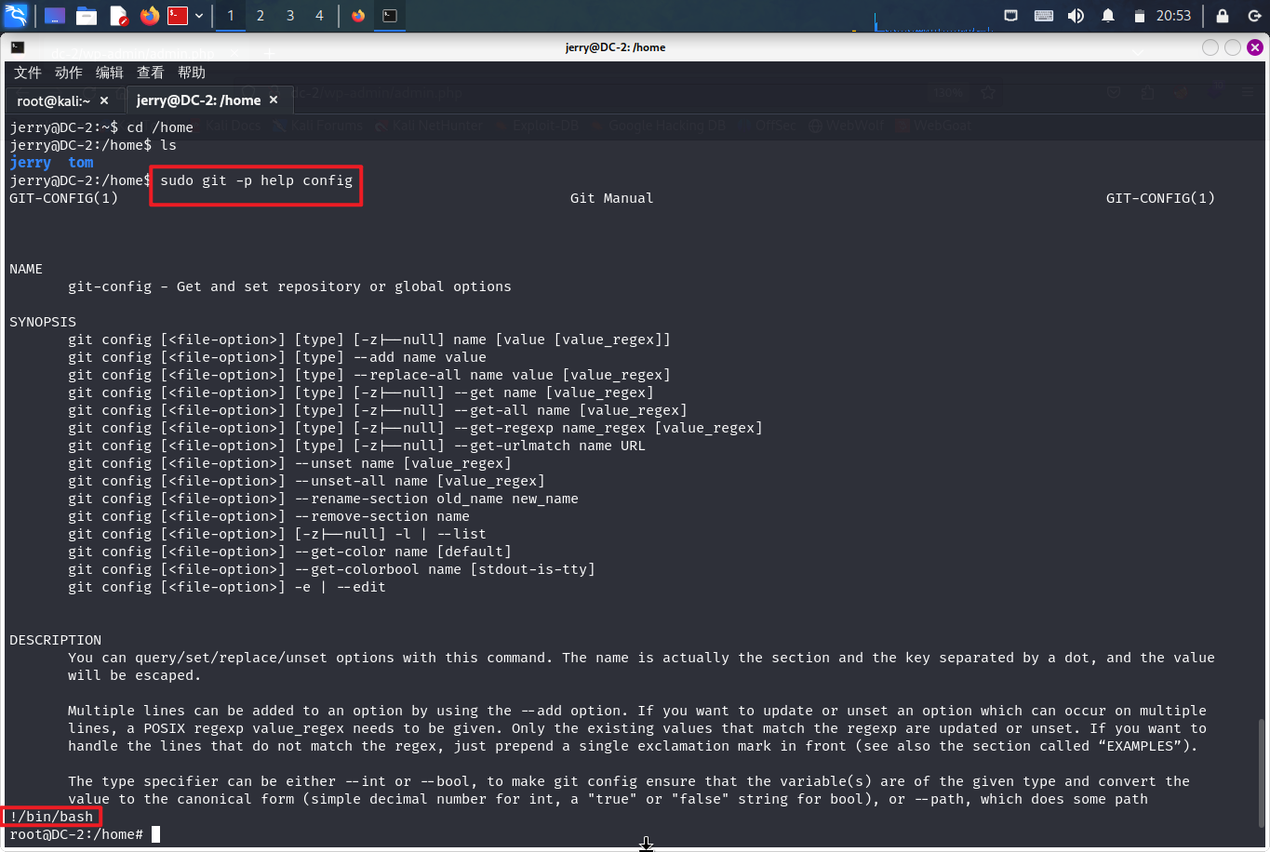Click the 20:53 clock
Image resolution: width=1270 pixels, height=852 pixels.
coord(1174,16)
